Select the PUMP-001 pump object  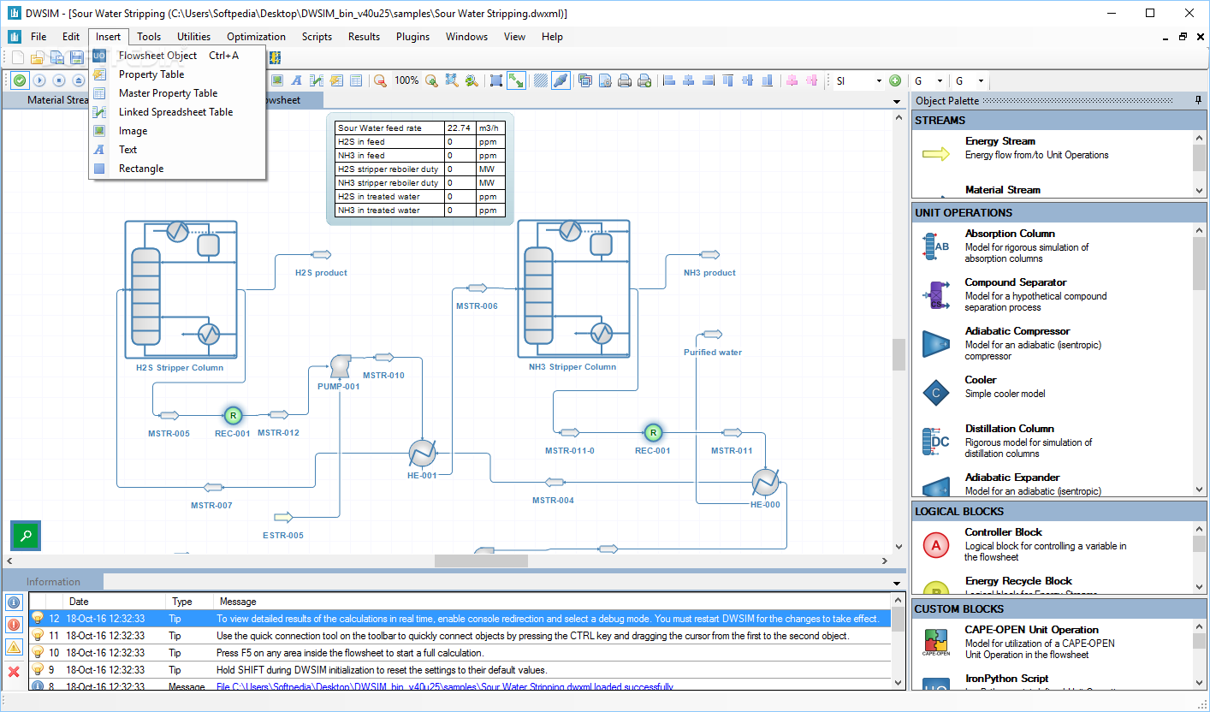click(340, 366)
